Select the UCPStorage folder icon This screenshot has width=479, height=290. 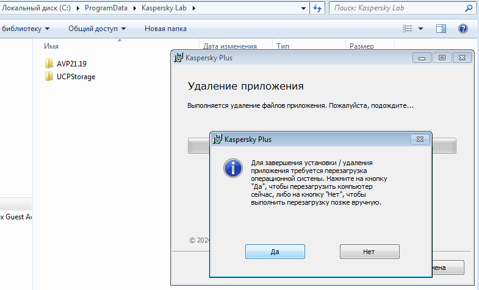[x=49, y=77]
